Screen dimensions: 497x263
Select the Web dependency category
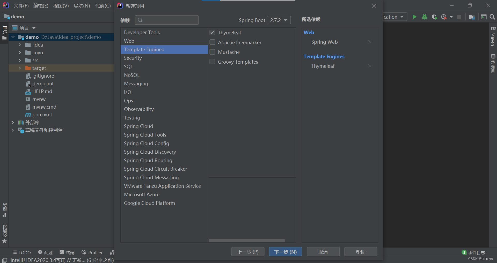click(x=164, y=41)
